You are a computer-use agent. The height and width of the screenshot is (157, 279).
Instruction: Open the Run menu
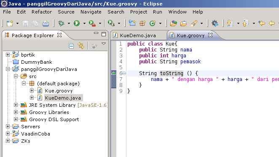click(x=158, y=12)
